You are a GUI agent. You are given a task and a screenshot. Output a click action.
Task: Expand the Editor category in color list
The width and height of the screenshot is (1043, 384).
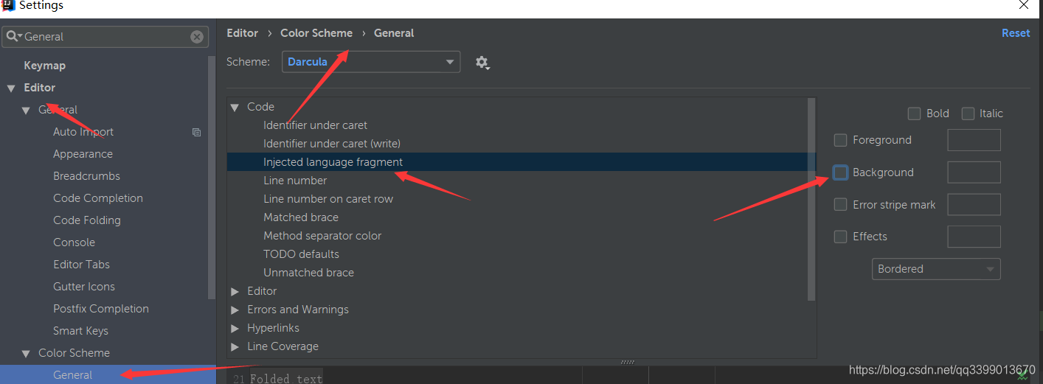tap(235, 291)
